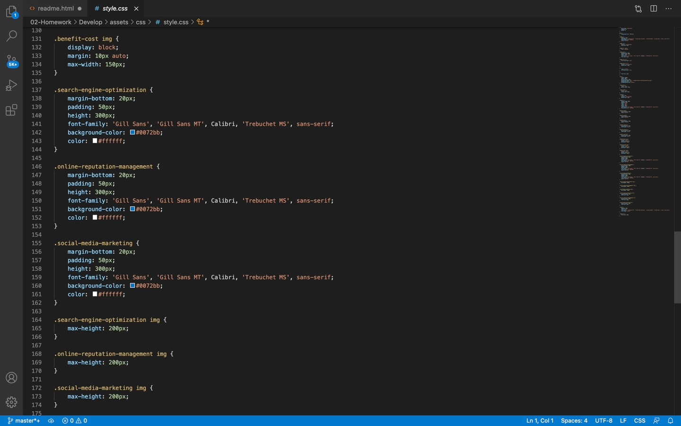Open indentation settings via Spaces: 4
681x426 pixels.
click(574, 420)
